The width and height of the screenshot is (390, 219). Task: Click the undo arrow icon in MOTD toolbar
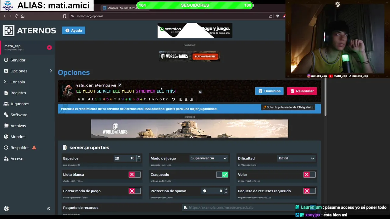(x=173, y=99)
